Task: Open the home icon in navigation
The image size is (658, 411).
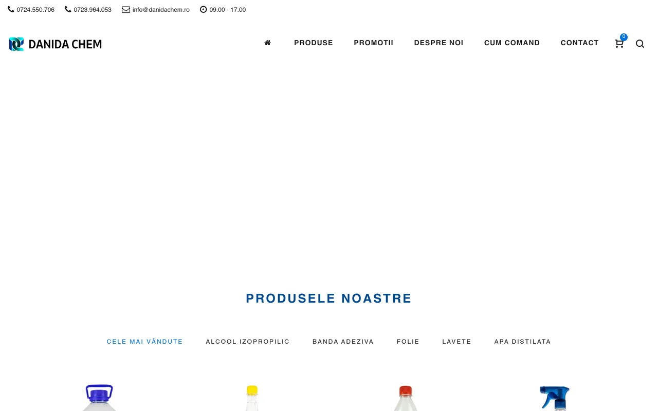Action: (267, 43)
